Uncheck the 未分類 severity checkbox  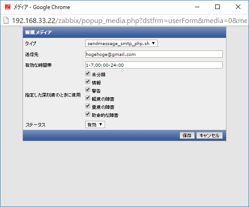click(88, 74)
